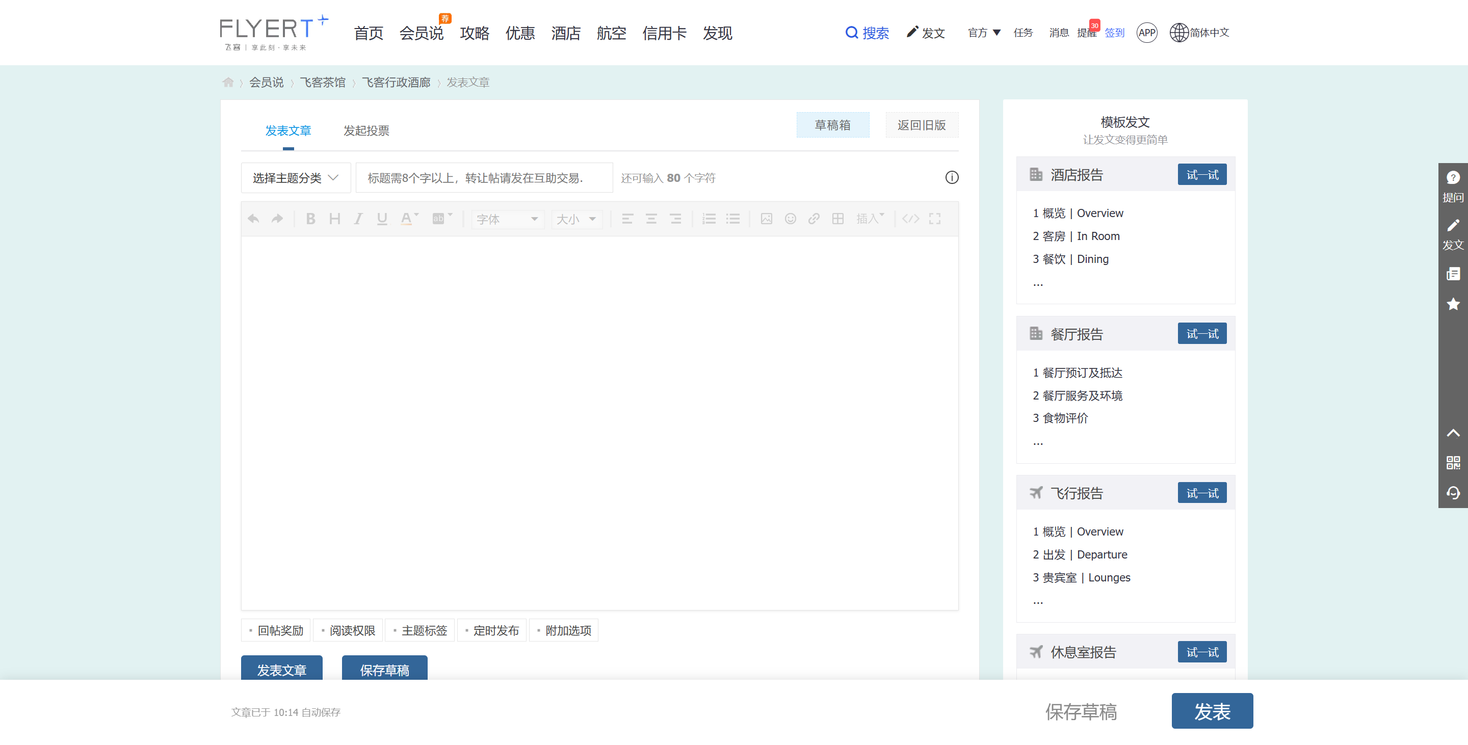Open the emoji picker
Viewport: 1468px width, 745px height.
(x=791, y=219)
